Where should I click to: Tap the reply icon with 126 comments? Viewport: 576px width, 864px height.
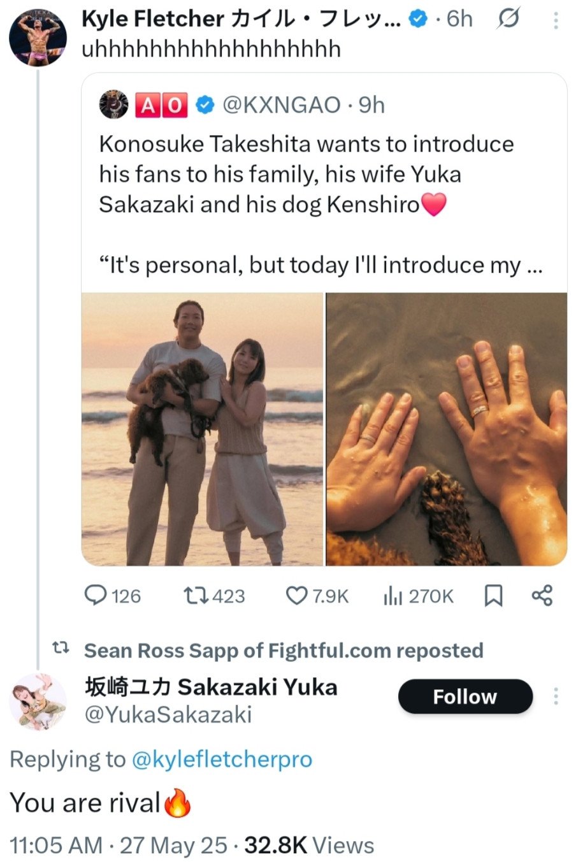coord(113,596)
